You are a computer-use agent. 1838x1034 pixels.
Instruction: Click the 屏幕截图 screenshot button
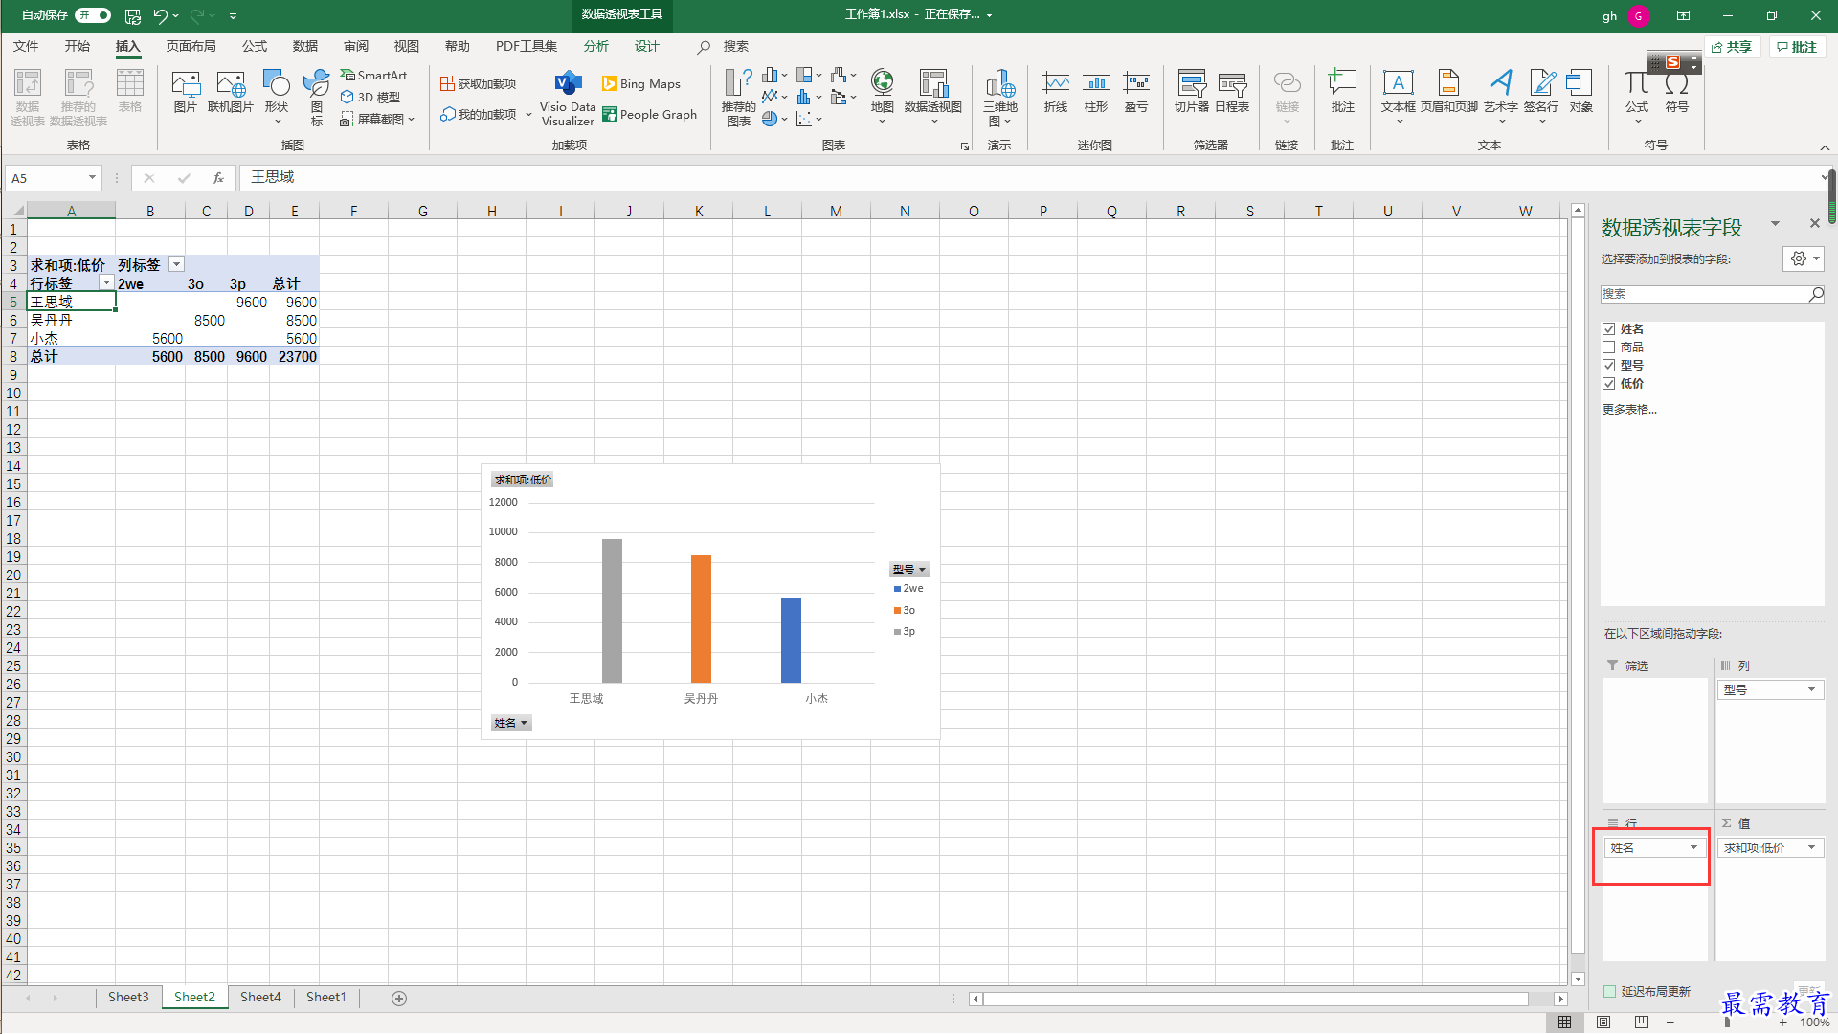click(377, 120)
